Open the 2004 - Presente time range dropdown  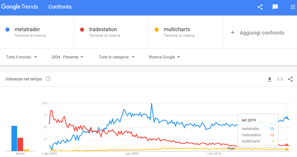point(67,57)
